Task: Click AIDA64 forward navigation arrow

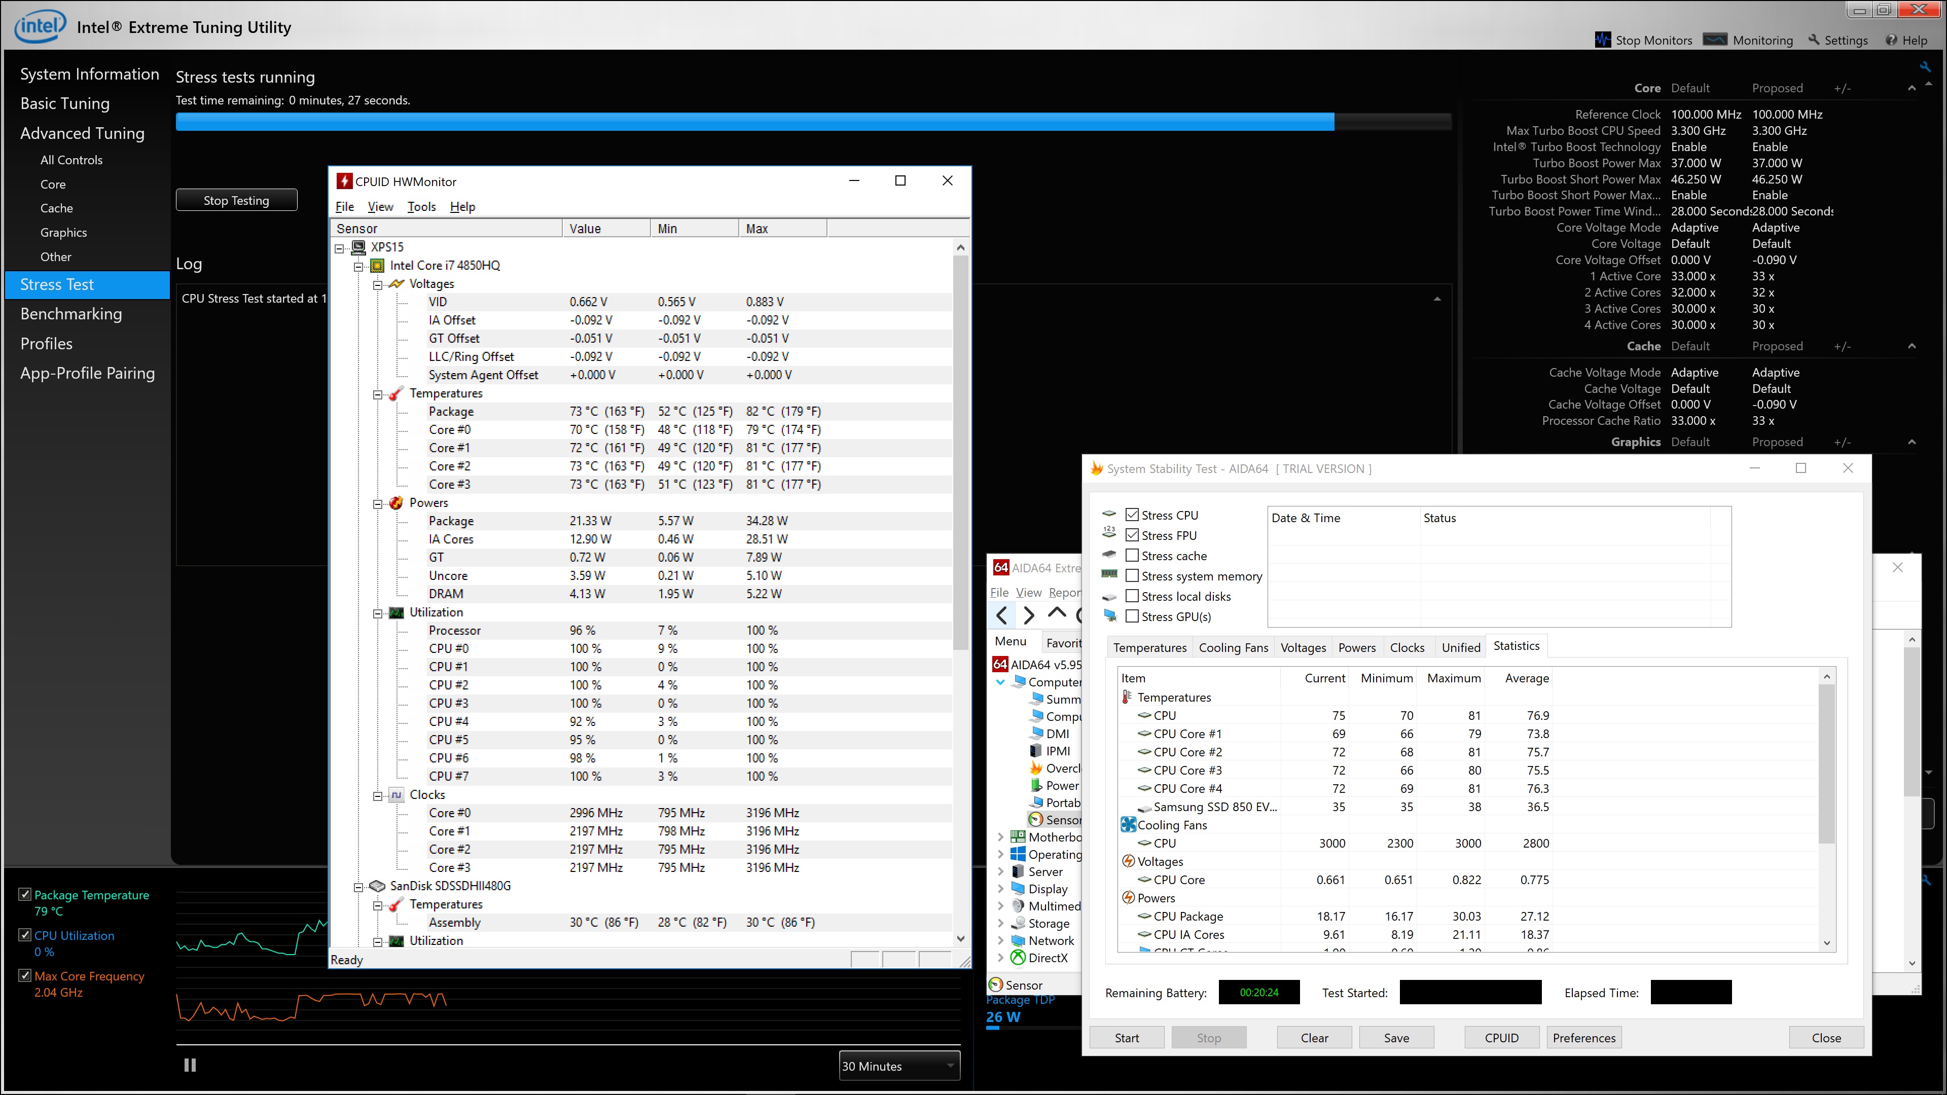Action: pos(1029,615)
